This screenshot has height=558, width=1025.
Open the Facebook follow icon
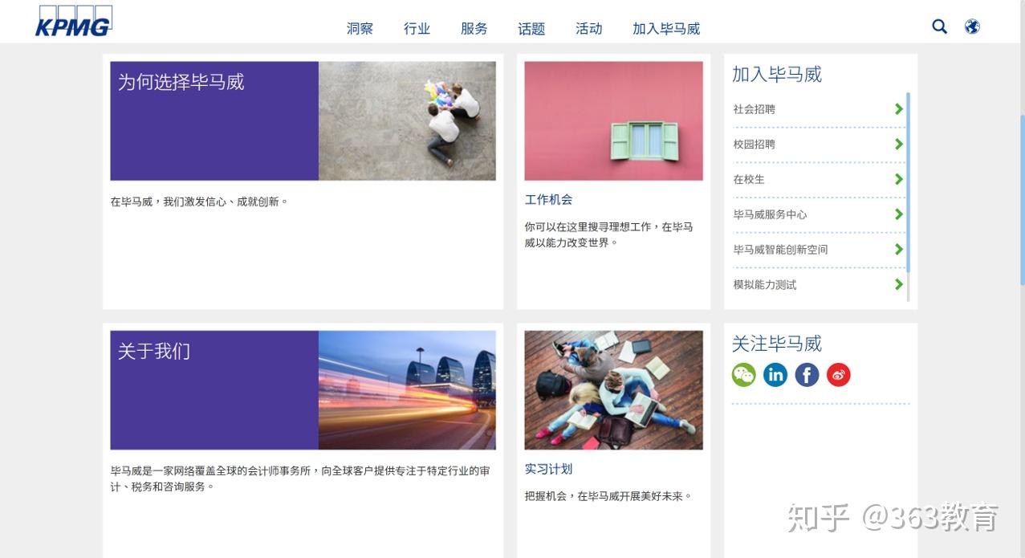tap(807, 375)
